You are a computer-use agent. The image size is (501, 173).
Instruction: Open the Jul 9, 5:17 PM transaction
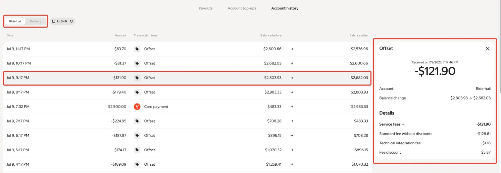(x=187, y=150)
